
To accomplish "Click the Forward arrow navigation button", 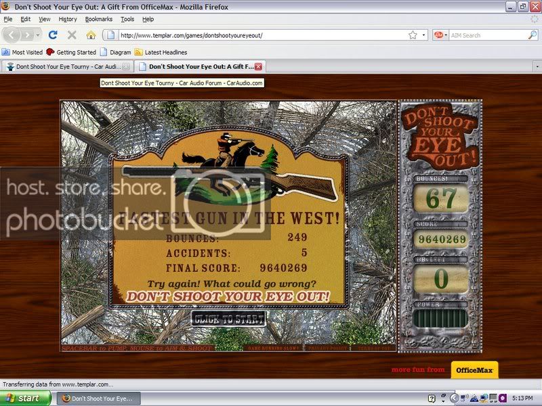I will (x=28, y=35).
